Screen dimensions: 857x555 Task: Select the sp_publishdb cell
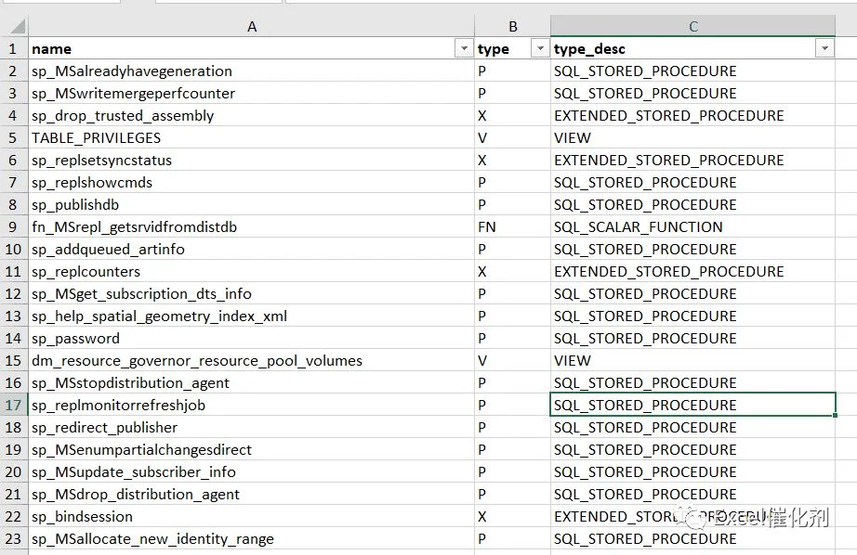point(251,205)
